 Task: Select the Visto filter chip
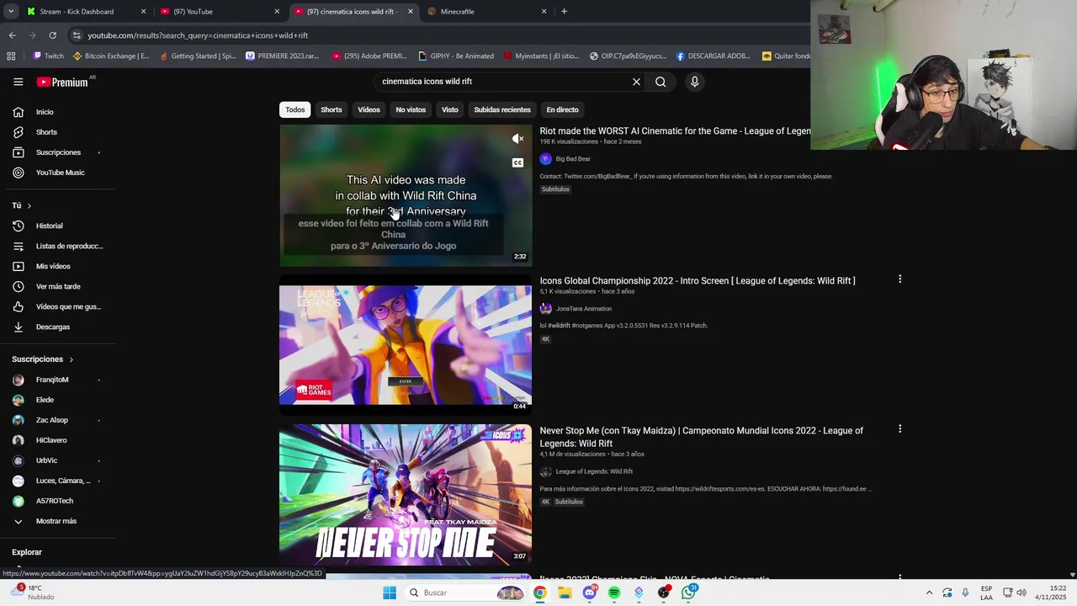pos(450,109)
